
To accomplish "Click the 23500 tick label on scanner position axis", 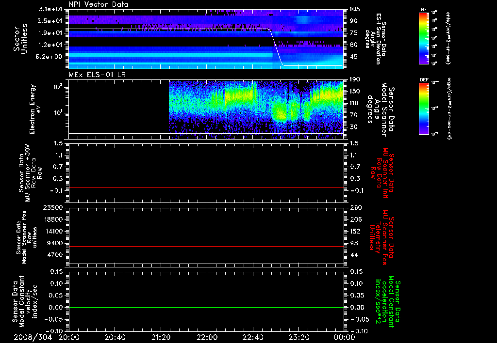I will pos(53,208).
